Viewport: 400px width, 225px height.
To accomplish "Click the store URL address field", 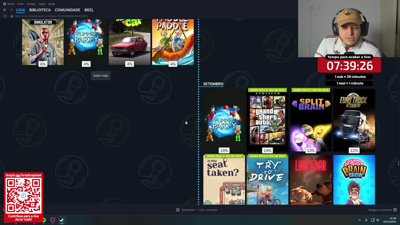I will pos(51,16).
